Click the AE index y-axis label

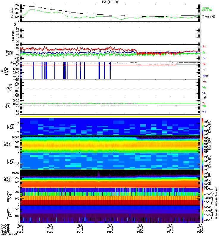(12, 13)
